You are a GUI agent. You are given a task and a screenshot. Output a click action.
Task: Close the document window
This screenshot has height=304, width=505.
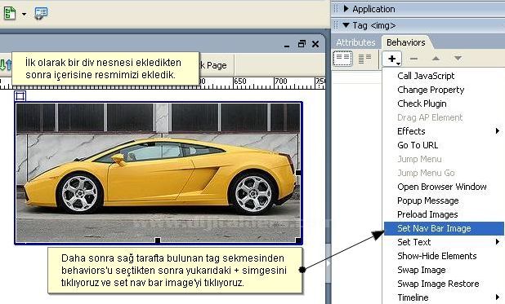pos(315,44)
